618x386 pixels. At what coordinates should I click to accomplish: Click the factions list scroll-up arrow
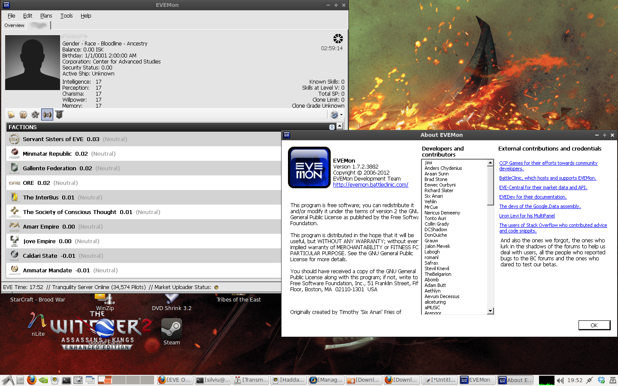tap(340, 127)
